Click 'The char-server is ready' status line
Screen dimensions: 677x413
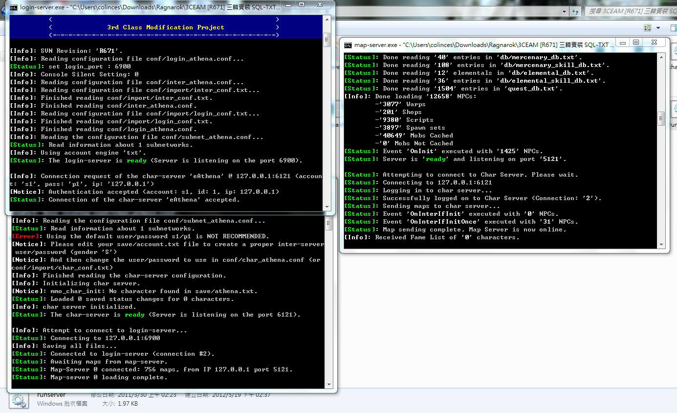[156, 315]
